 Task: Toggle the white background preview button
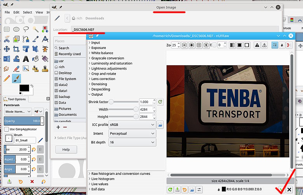tap(247, 45)
